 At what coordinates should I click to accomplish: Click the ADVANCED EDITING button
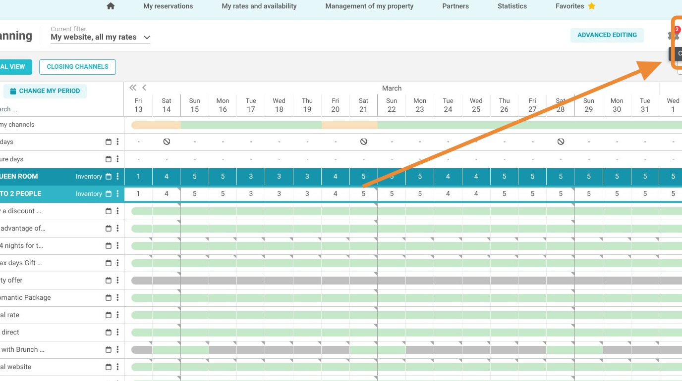(x=607, y=35)
